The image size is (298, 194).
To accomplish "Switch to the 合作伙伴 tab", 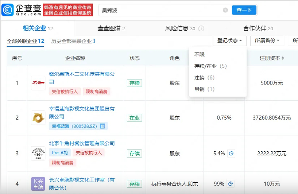I will coord(258,28).
